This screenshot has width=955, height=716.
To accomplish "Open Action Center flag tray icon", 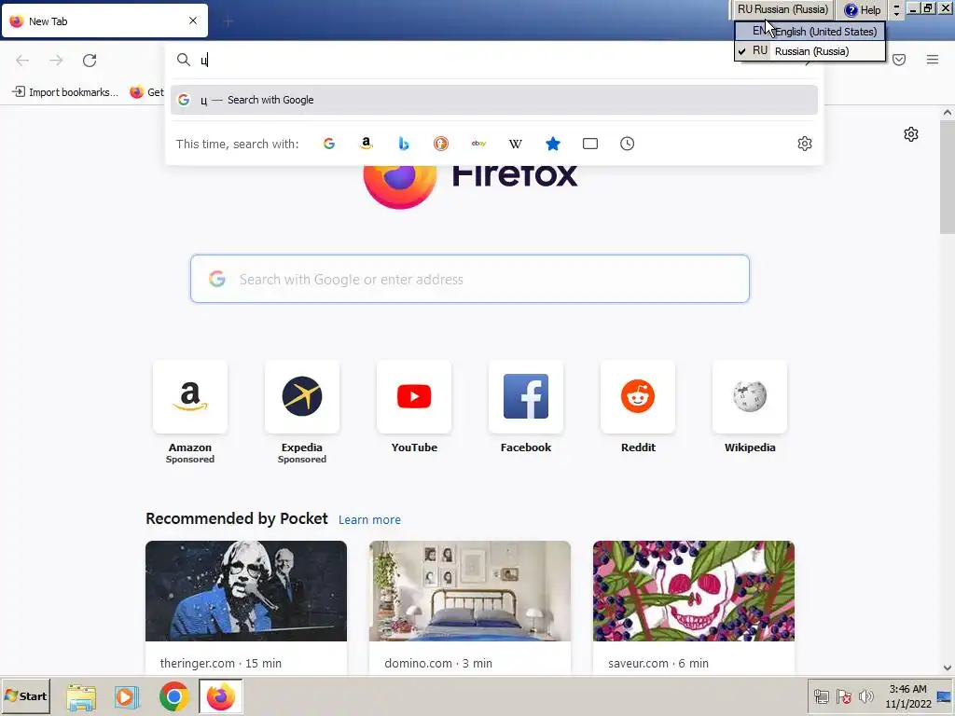I will pos(843,696).
